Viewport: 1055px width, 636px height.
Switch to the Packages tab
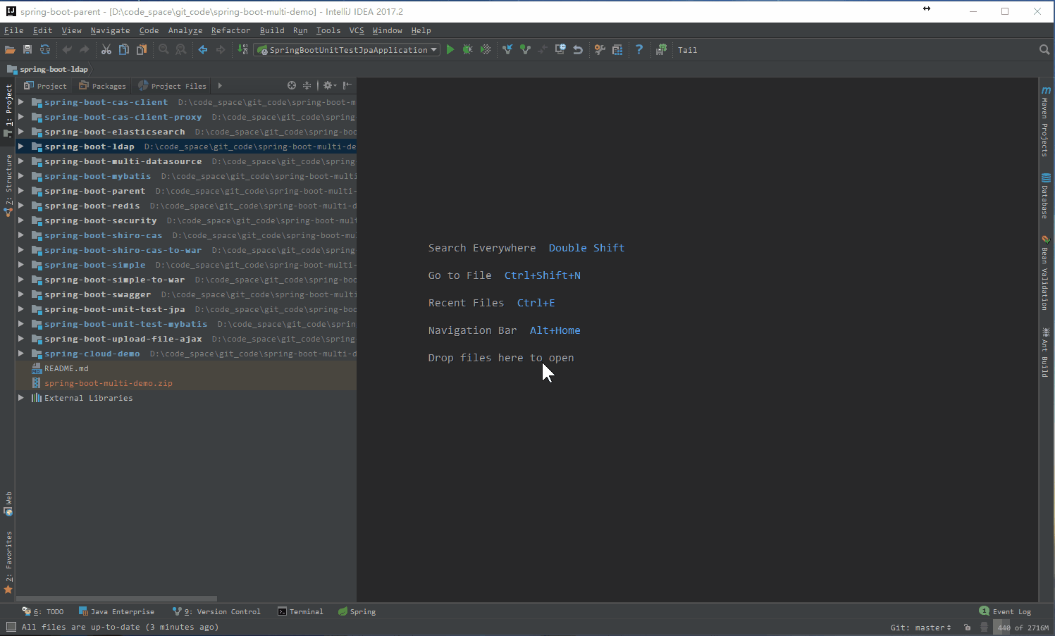[x=103, y=86]
